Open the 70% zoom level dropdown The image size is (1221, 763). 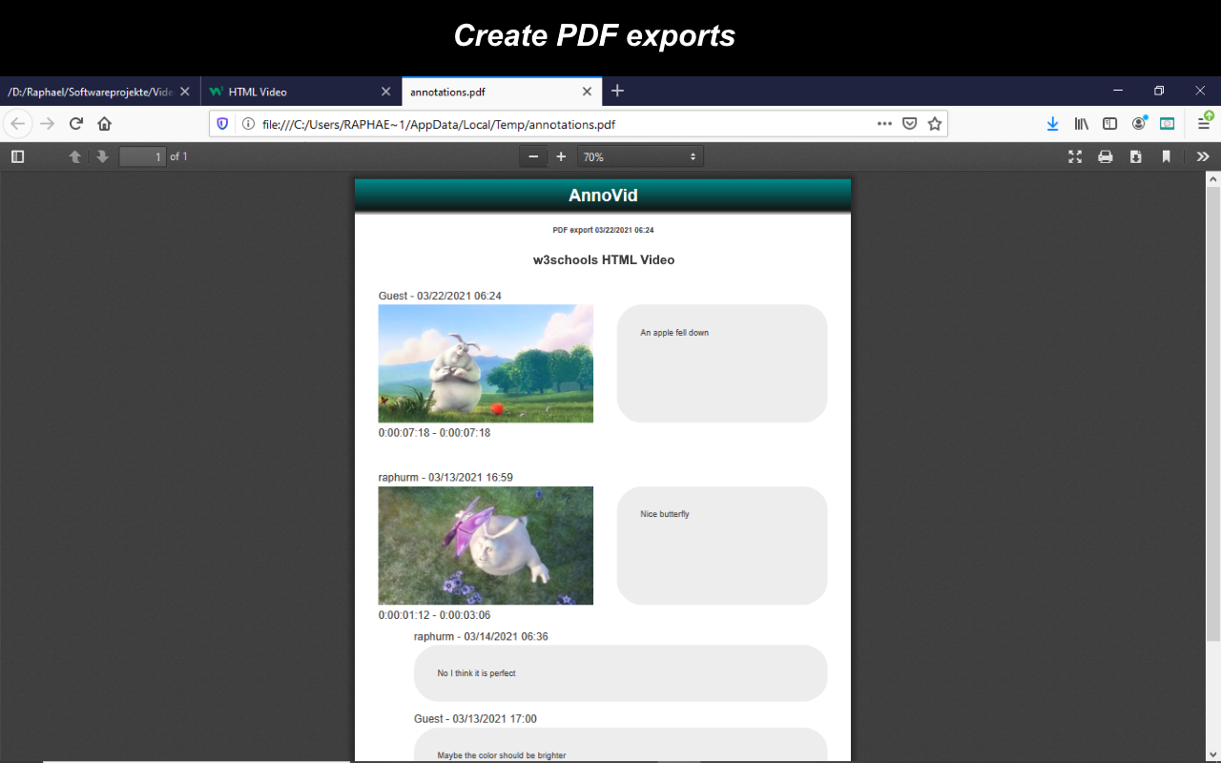tap(640, 156)
